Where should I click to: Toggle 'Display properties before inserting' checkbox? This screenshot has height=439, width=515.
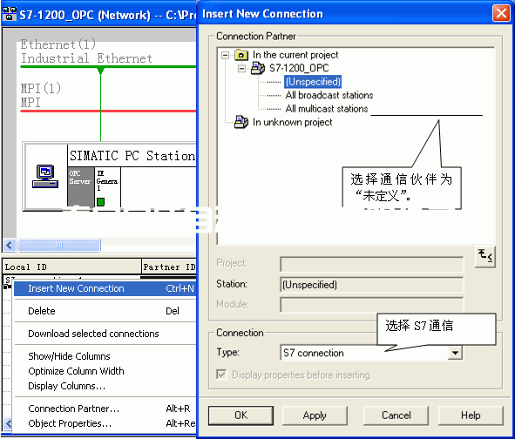[x=221, y=375]
